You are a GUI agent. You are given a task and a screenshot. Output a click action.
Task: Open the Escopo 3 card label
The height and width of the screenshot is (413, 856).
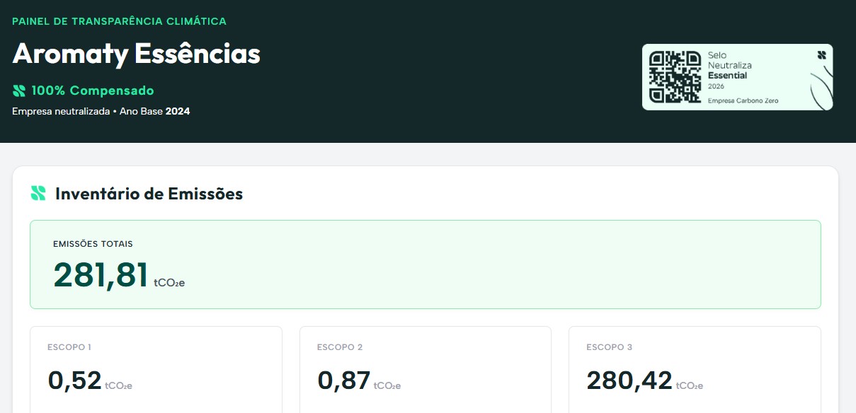point(610,347)
